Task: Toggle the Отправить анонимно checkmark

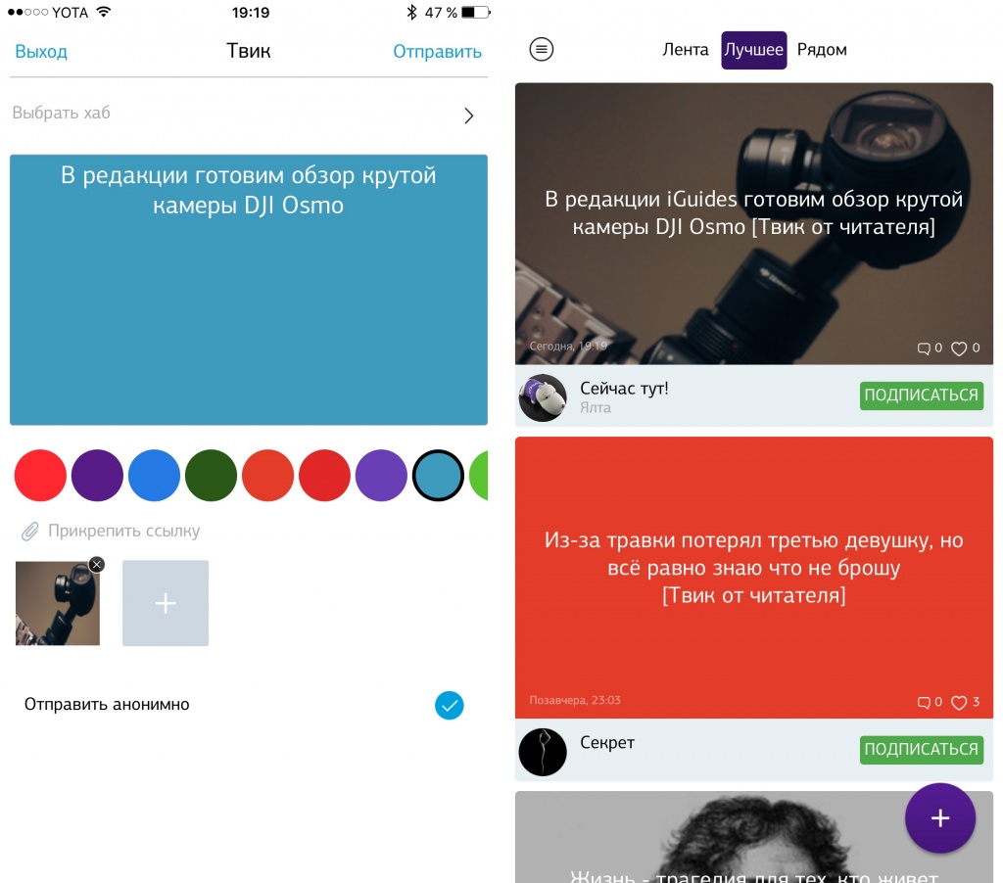Action: (x=449, y=705)
